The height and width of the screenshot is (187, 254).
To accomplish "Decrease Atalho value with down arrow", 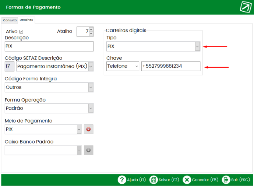I will coord(91,34).
